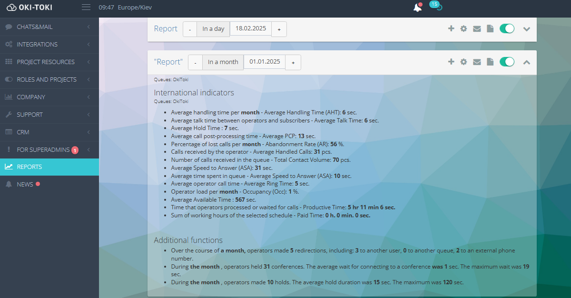This screenshot has width=571, height=298.
Task: Click the plus stepper after 18.02.2025
Action: click(279, 29)
